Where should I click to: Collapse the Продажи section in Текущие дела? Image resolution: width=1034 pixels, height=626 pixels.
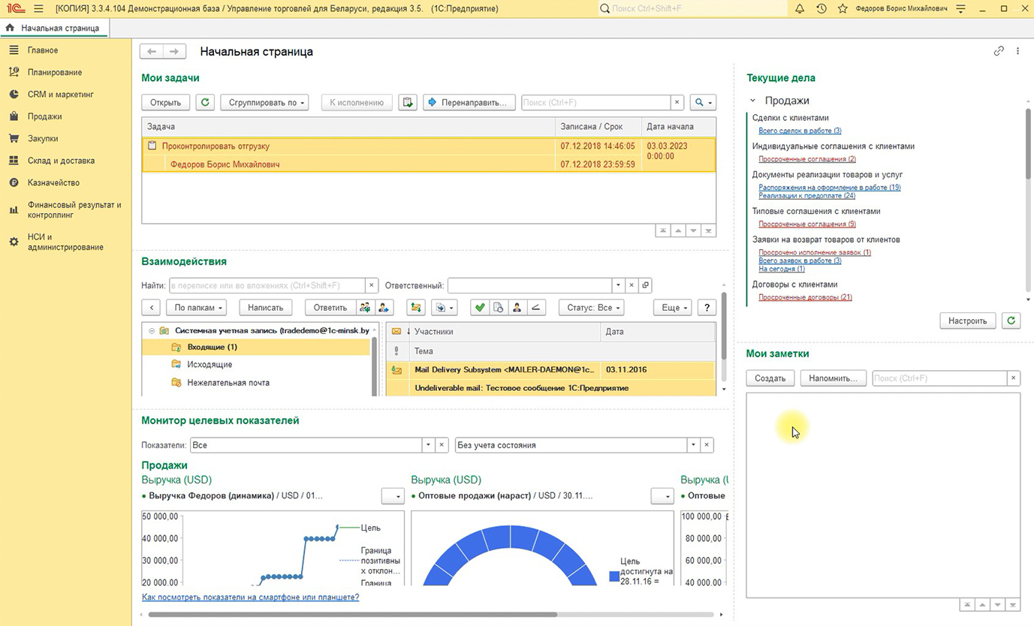(x=753, y=101)
